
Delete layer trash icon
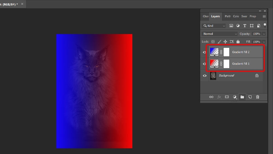[258, 97]
